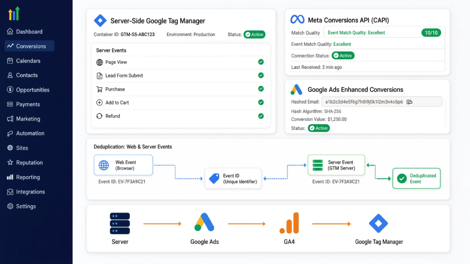Image resolution: width=470 pixels, height=264 pixels.
Task: Click the Lead Form Submit document icon
Action: point(100,76)
